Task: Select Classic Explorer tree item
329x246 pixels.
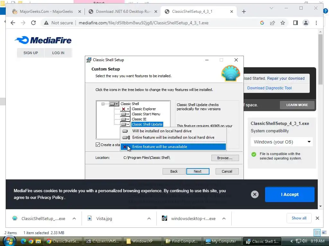Action: click(144, 109)
